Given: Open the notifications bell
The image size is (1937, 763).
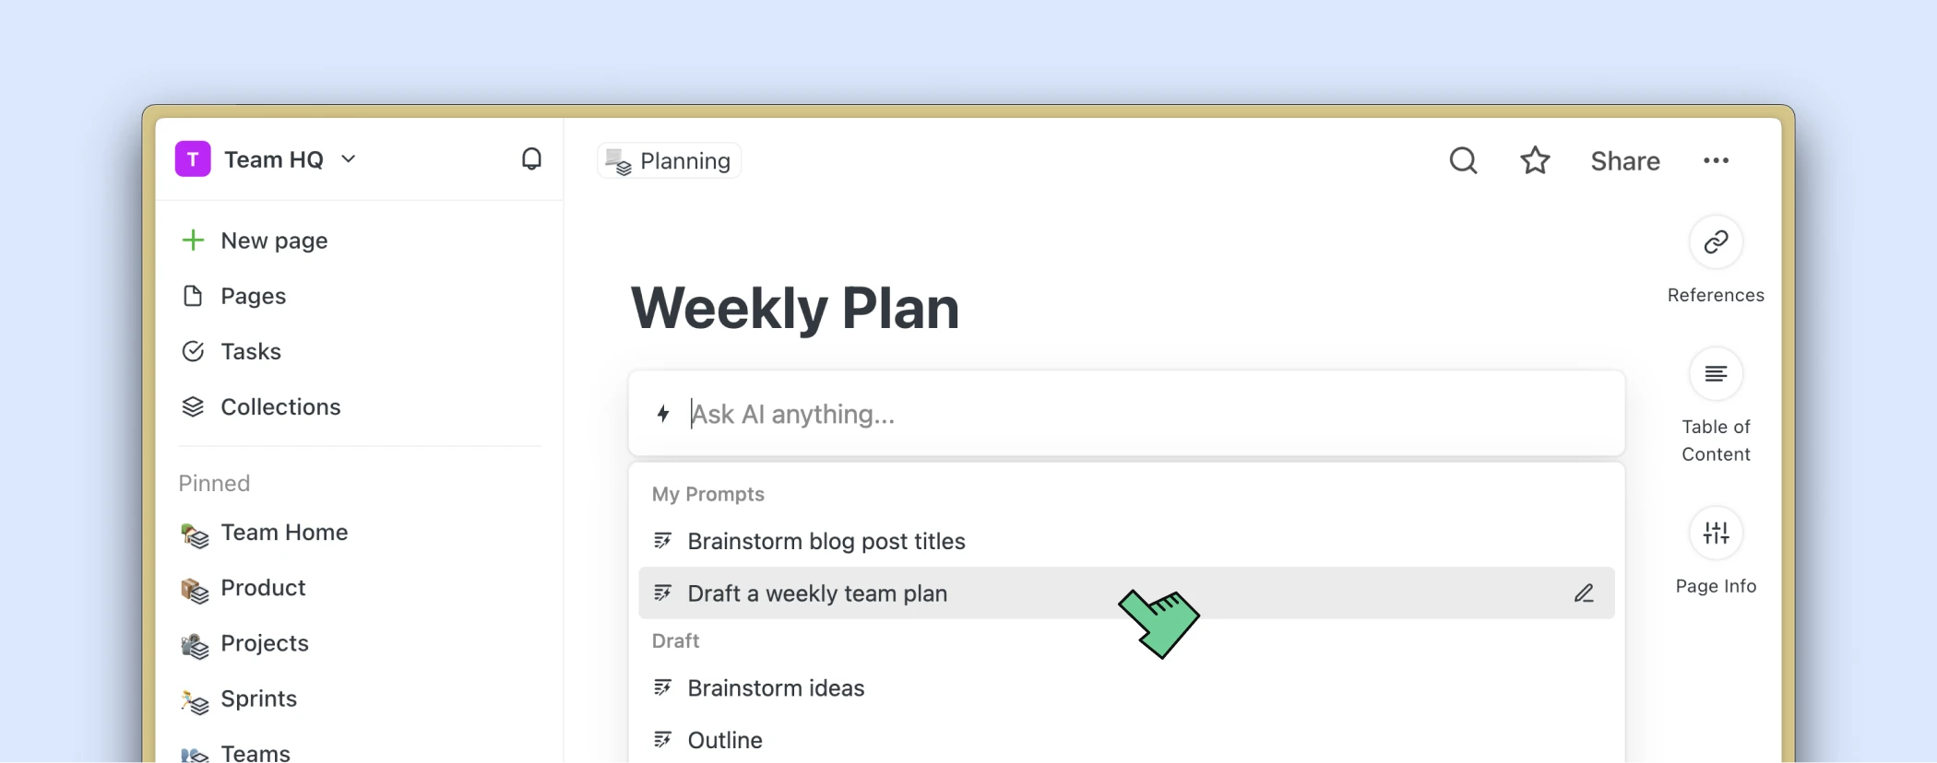Looking at the screenshot, I should [x=531, y=159].
